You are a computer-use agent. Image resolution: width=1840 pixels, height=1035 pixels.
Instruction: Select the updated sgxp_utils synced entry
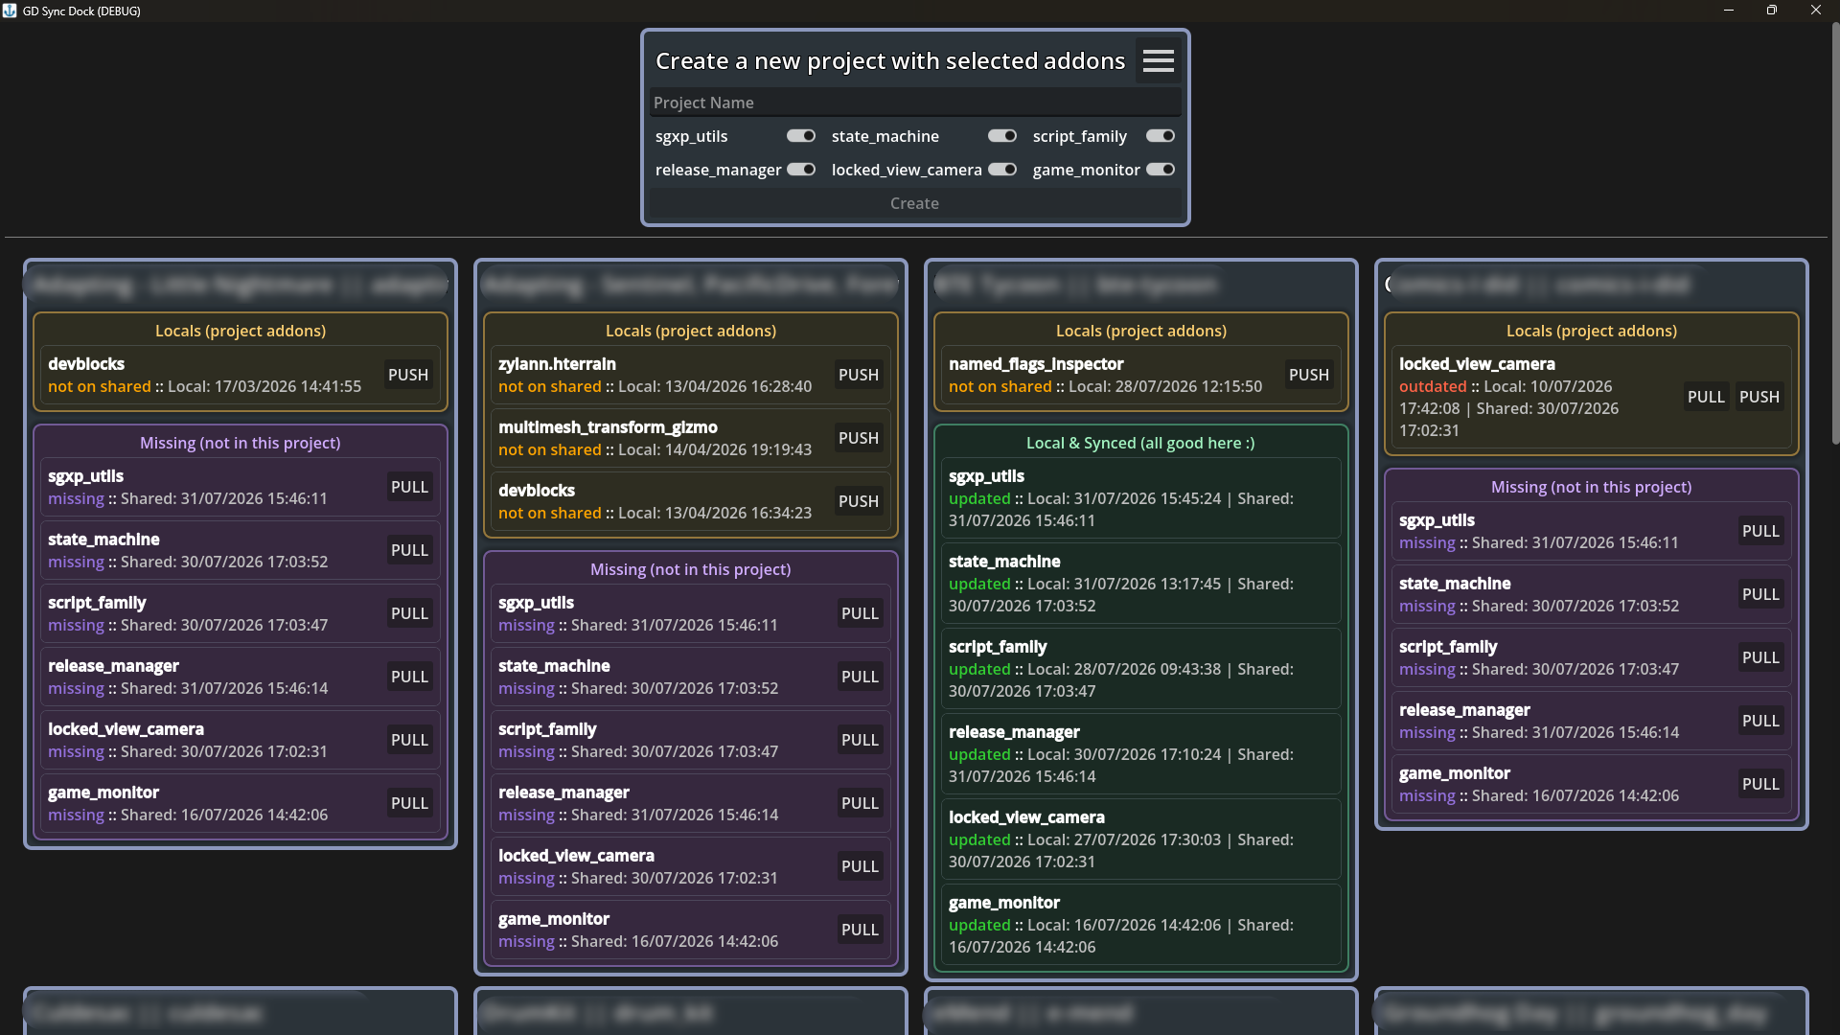pyautogui.click(x=1140, y=498)
